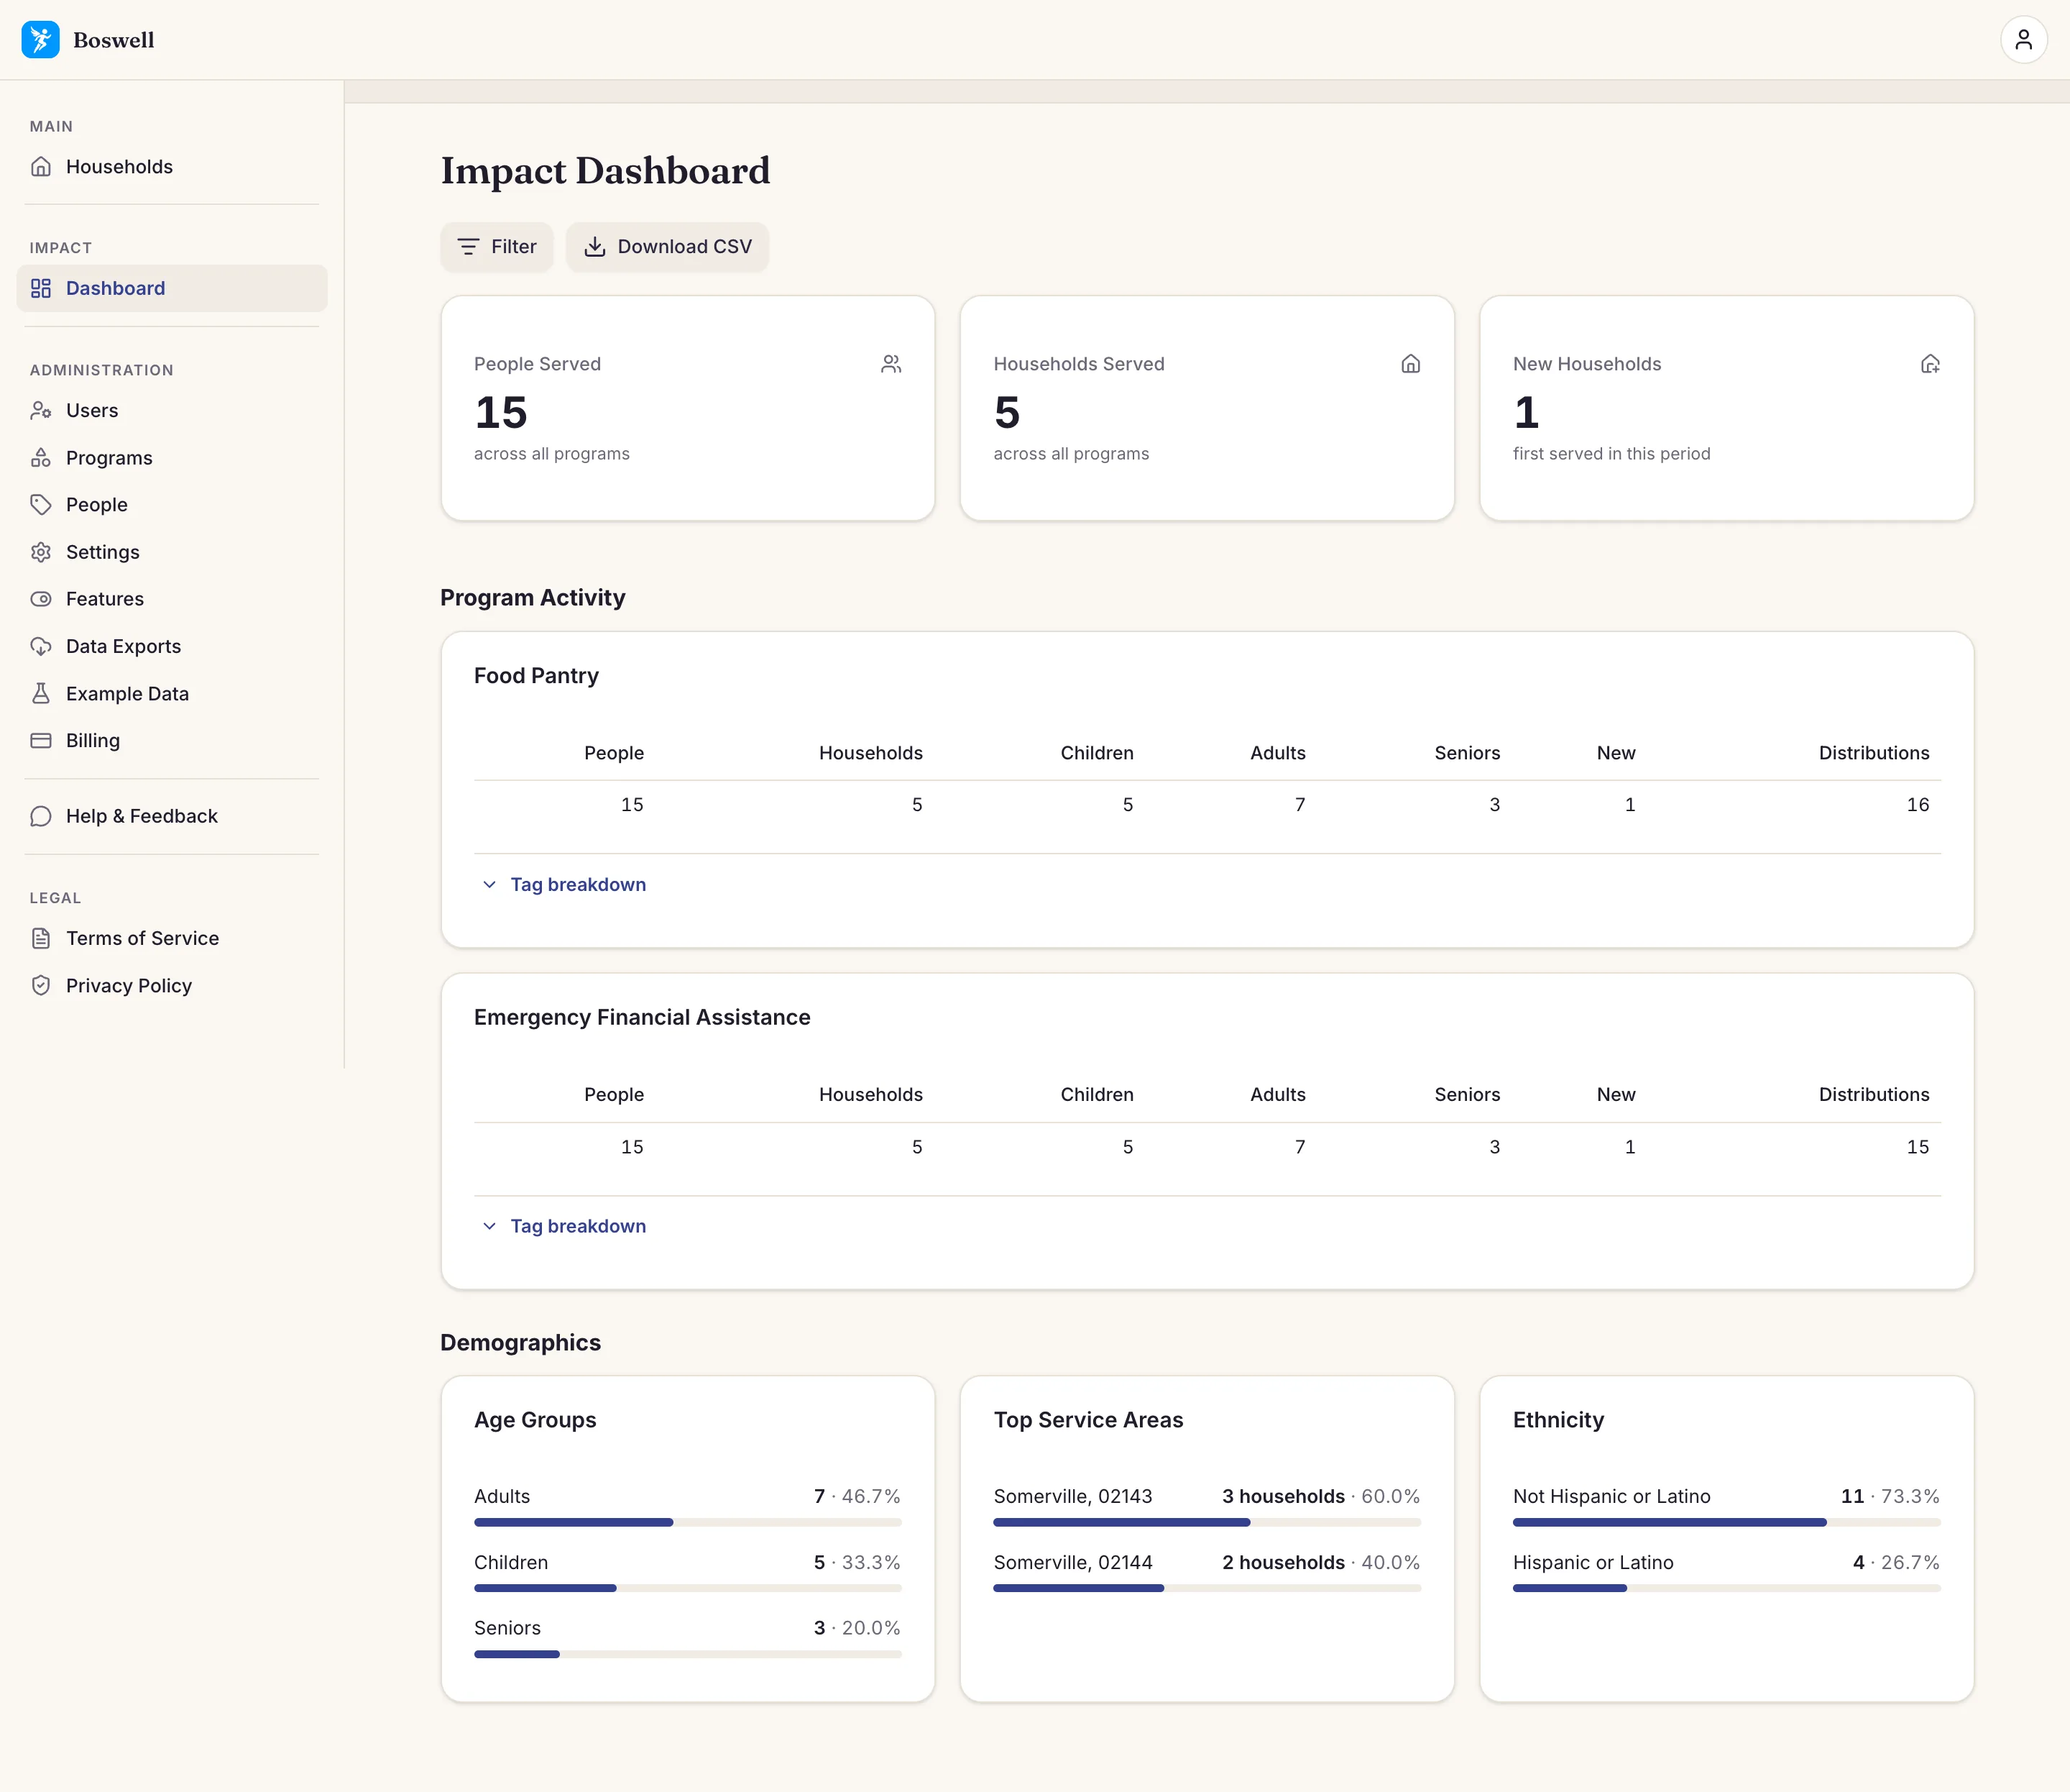Open the user profile icon
The height and width of the screenshot is (1792, 2070).
(x=2023, y=40)
